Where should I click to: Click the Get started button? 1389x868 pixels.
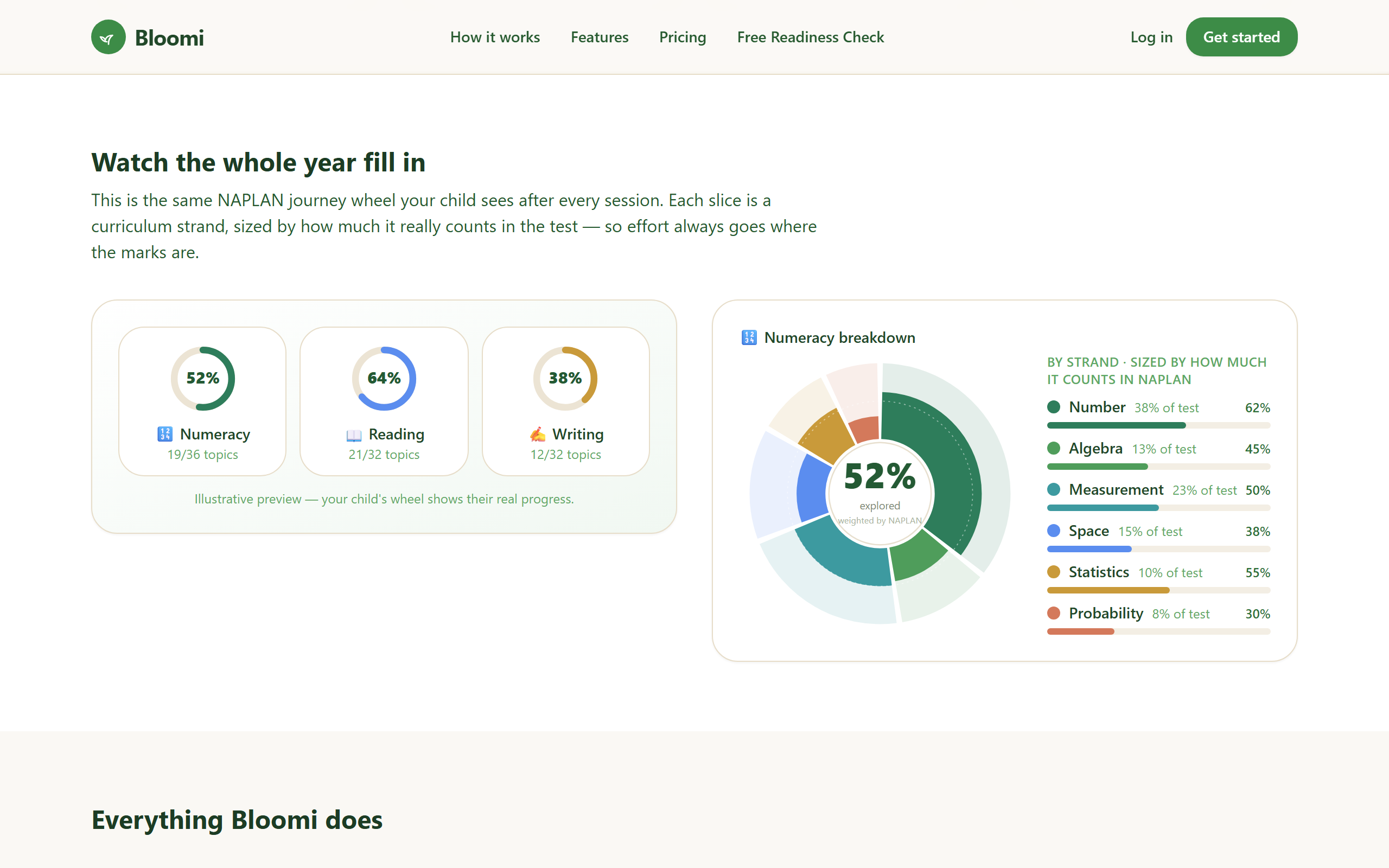click(x=1241, y=37)
